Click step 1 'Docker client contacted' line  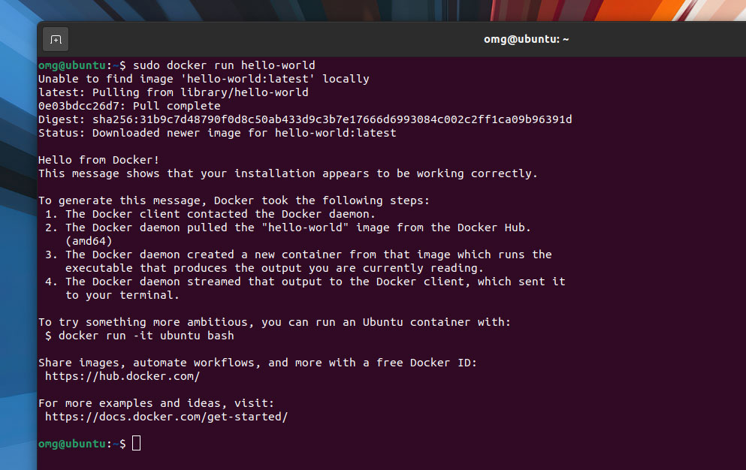[x=210, y=214]
